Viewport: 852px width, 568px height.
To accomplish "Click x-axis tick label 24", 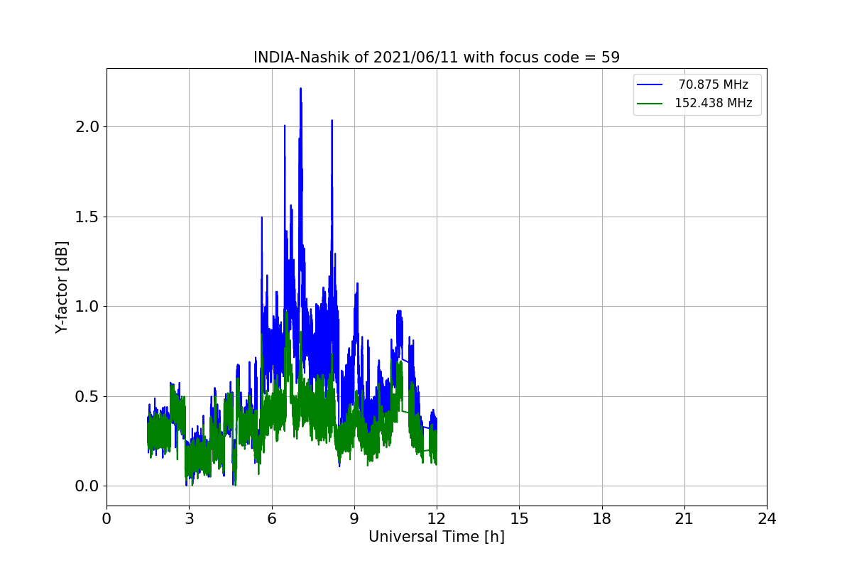I will pyautogui.click(x=767, y=518).
